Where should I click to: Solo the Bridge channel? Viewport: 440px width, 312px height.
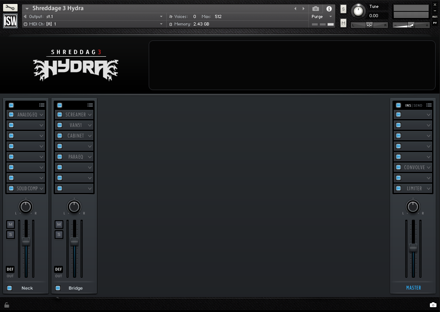[59, 234]
